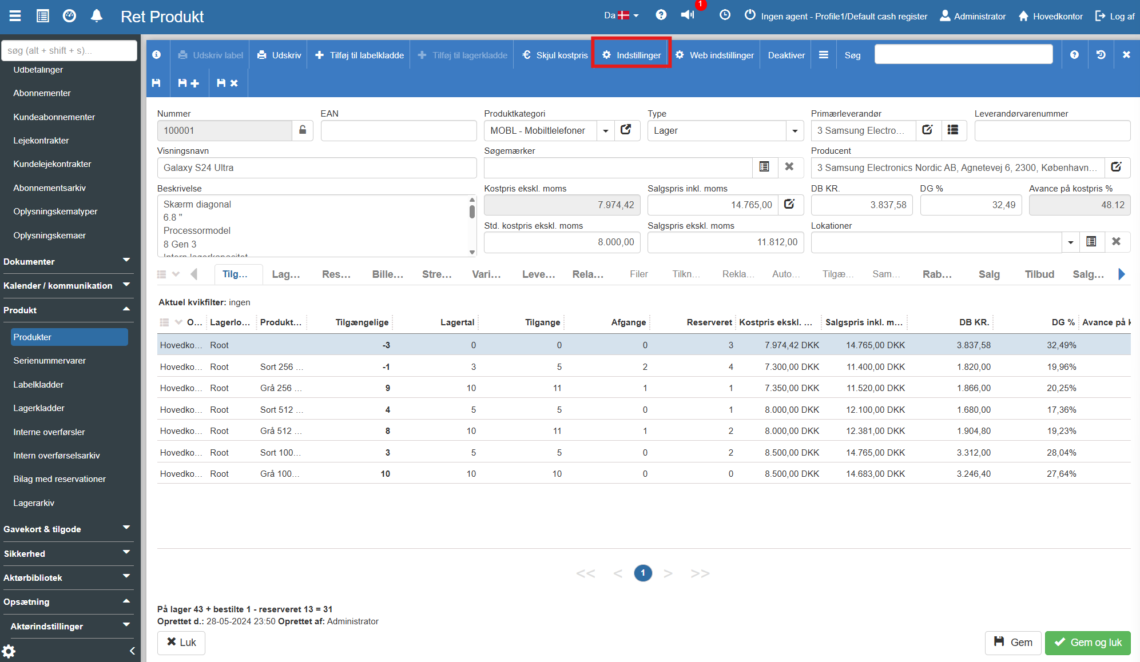Click the EAN input field
Image resolution: width=1140 pixels, height=662 pixels.
pyautogui.click(x=398, y=131)
